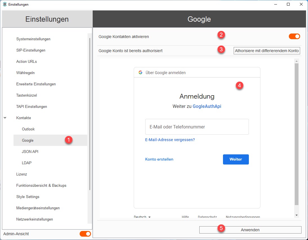Open Netzwerkeinstellungen page
This screenshot has height=240, width=308.
tap(35, 219)
